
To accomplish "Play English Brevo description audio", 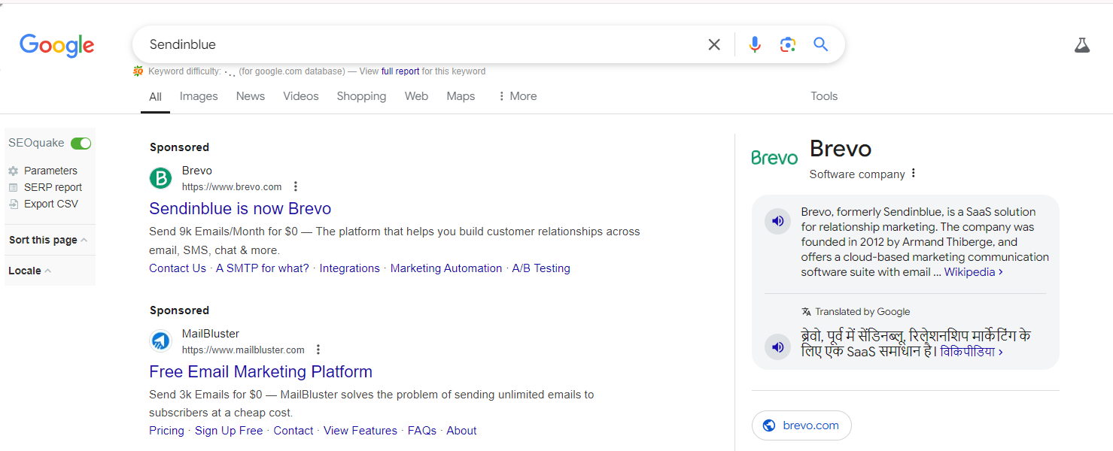I will pyautogui.click(x=778, y=221).
